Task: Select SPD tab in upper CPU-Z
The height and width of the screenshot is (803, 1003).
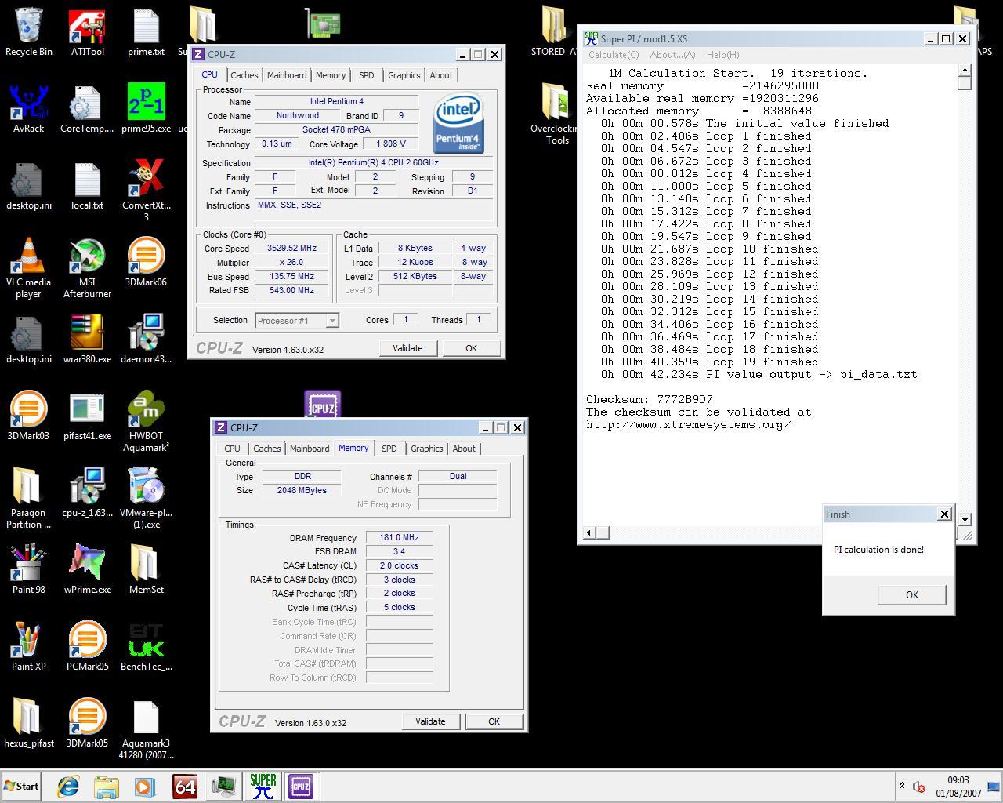Action: coord(366,75)
